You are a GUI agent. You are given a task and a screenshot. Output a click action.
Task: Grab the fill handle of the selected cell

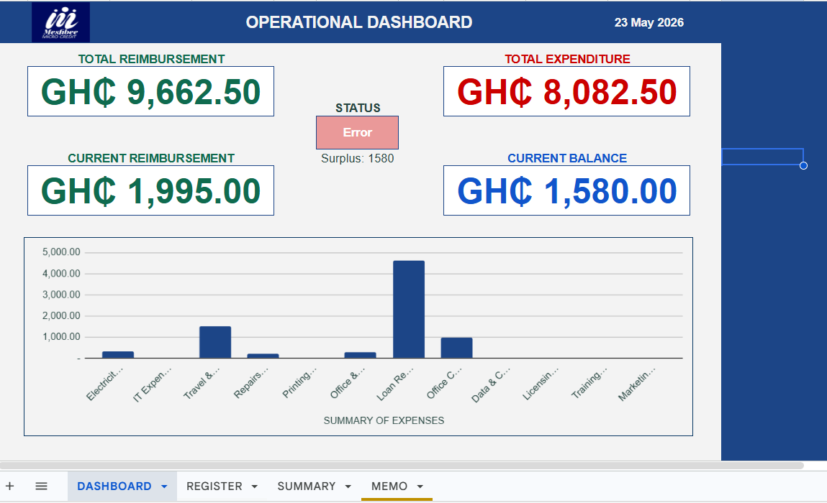pyautogui.click(x=803, y=165)
